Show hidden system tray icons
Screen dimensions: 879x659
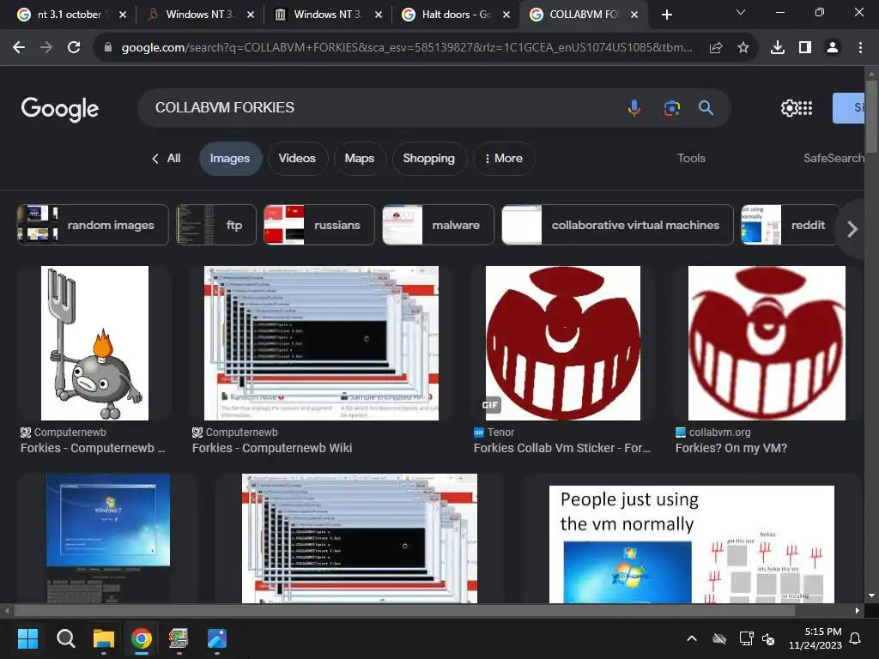(692, 638)
